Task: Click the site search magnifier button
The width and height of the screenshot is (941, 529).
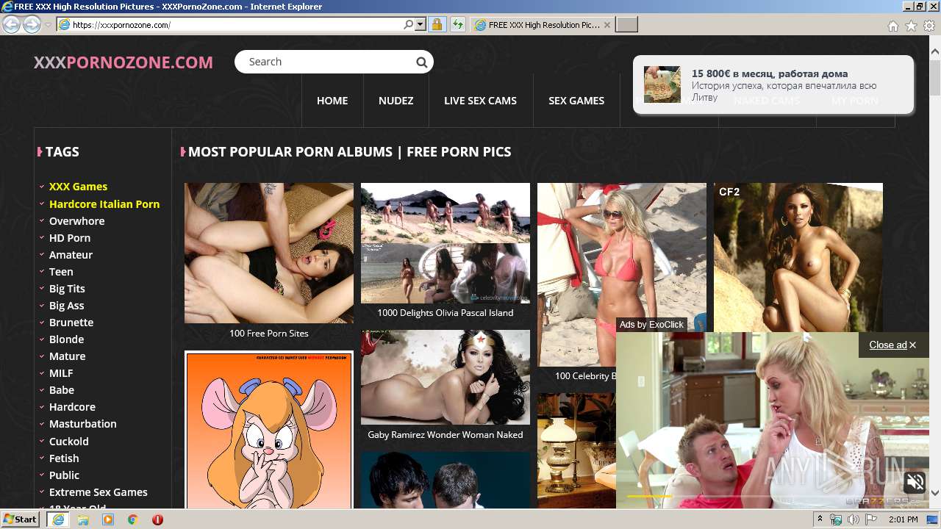Action: tap(421, 62)
